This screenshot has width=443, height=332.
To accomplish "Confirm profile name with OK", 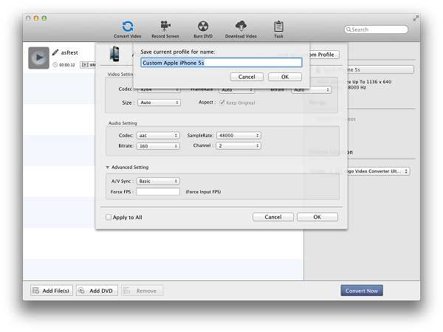I will pyautogui.click(x=285, y=77).
